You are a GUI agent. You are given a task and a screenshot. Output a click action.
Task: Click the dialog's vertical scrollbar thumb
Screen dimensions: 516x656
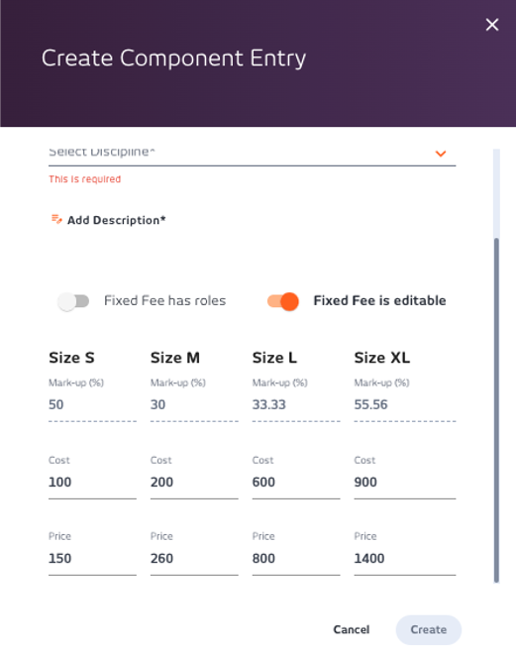click(496, 410)
